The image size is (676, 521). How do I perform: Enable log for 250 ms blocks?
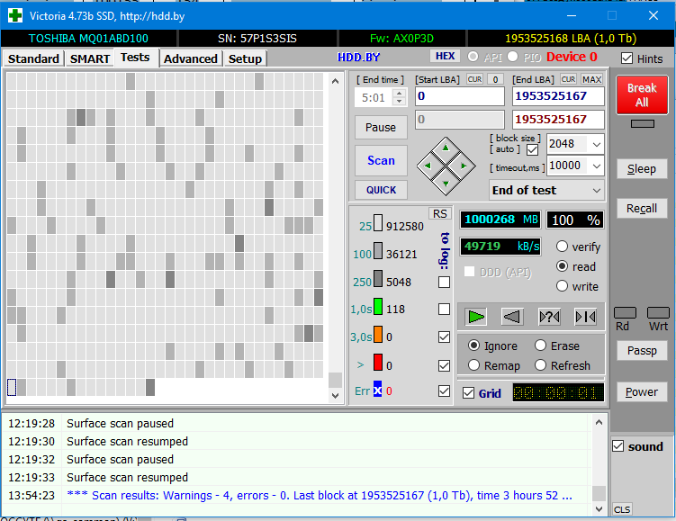tap(444, 283)
